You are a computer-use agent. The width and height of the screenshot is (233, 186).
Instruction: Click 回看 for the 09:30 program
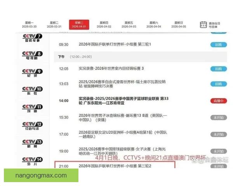coord(219,45)
